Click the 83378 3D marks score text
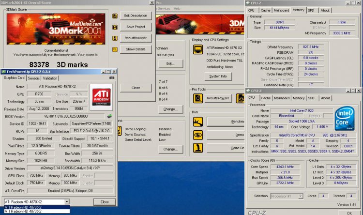 click(x=59, y=64)
